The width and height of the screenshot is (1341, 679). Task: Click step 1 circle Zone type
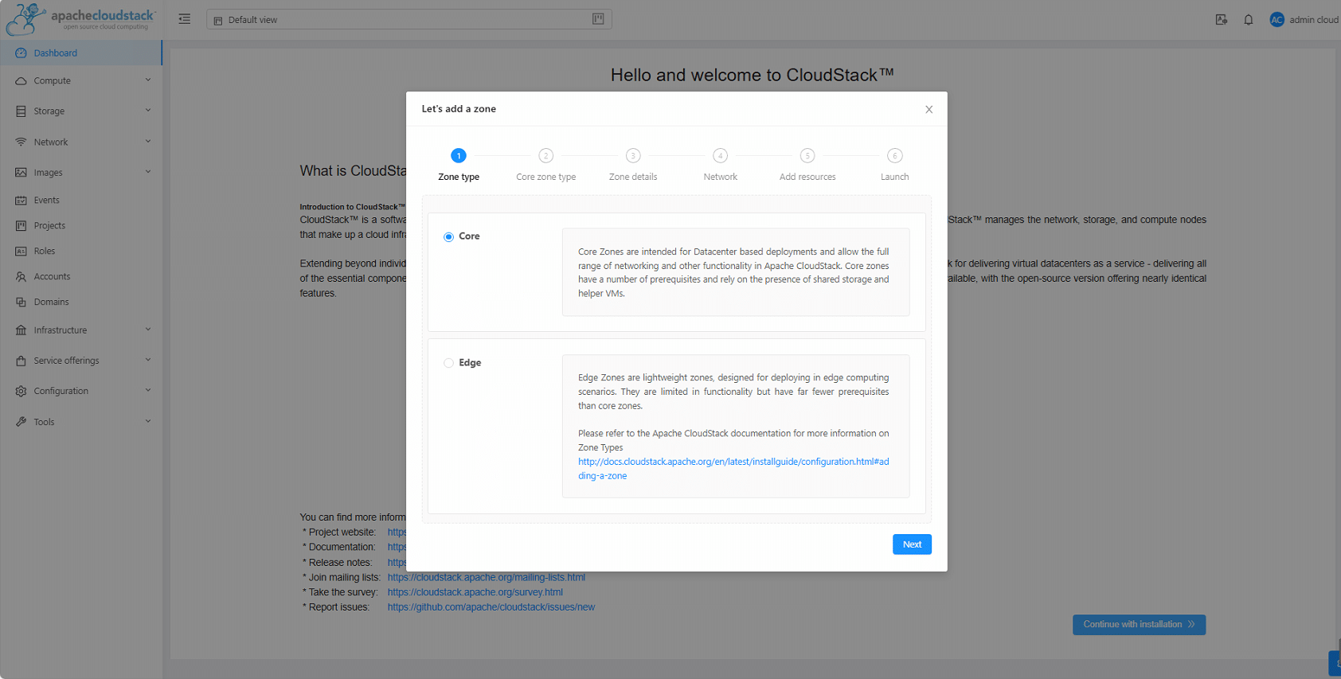(x=459, y=156)
